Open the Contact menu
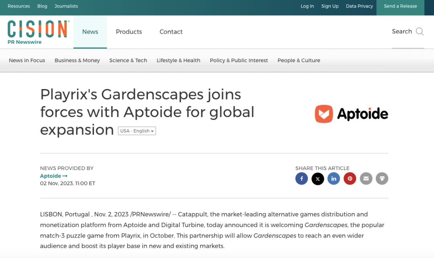This screenshot has width=434, height=258. coord(171,32)
